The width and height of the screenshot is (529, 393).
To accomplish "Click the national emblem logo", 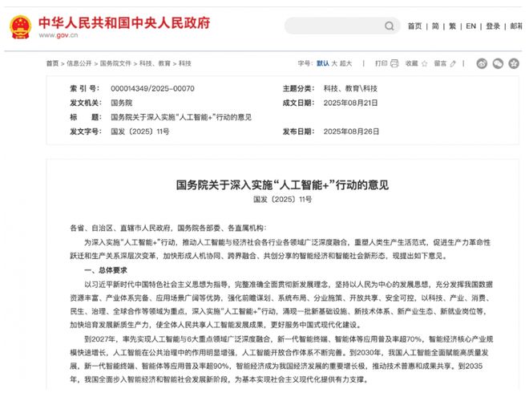I will coord(19,26).
